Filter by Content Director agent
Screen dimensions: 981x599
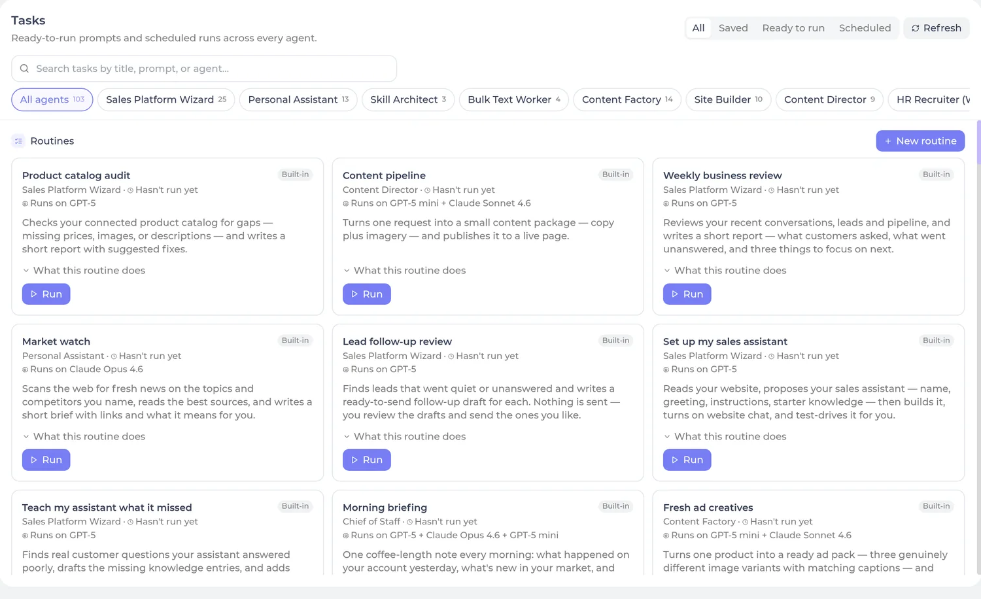pos(829,99)
